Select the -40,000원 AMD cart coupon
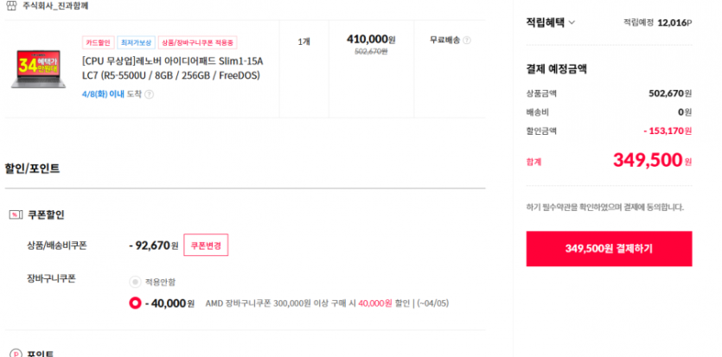Image resolution: width=722 pixels, height=357 pixels. [135, 303]
